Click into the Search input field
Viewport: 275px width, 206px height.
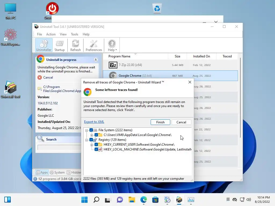59,147
